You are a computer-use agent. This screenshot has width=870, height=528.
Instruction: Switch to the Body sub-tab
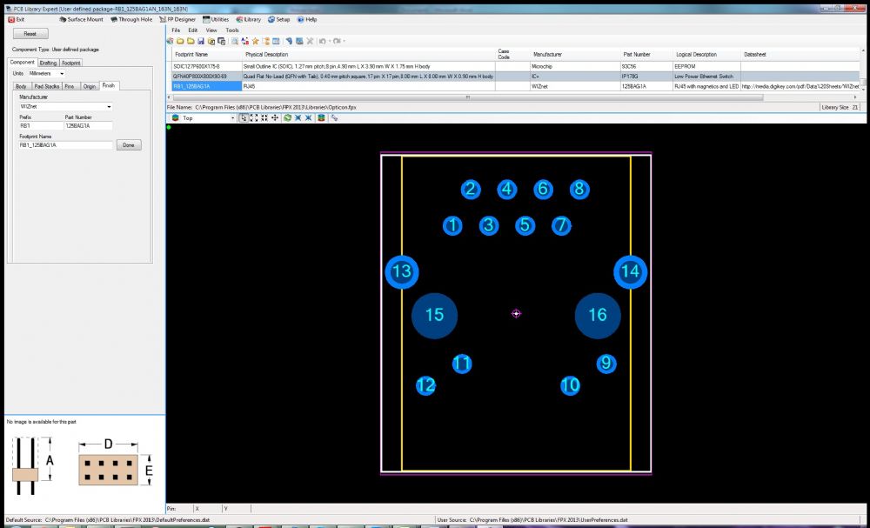click(x=21, y=86)
